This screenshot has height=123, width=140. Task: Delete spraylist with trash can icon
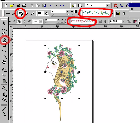tap(124, 13)
